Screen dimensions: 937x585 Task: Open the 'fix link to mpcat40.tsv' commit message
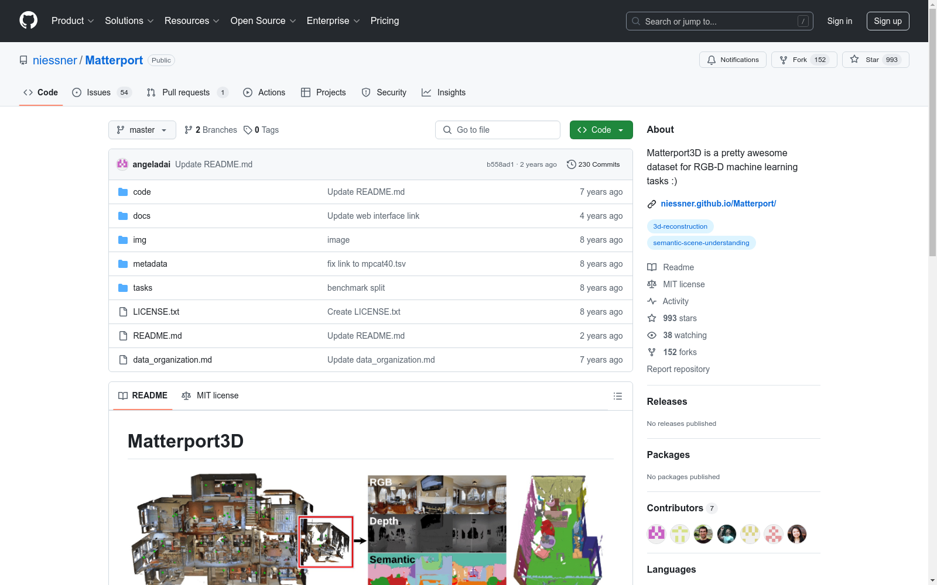point(367,264)
